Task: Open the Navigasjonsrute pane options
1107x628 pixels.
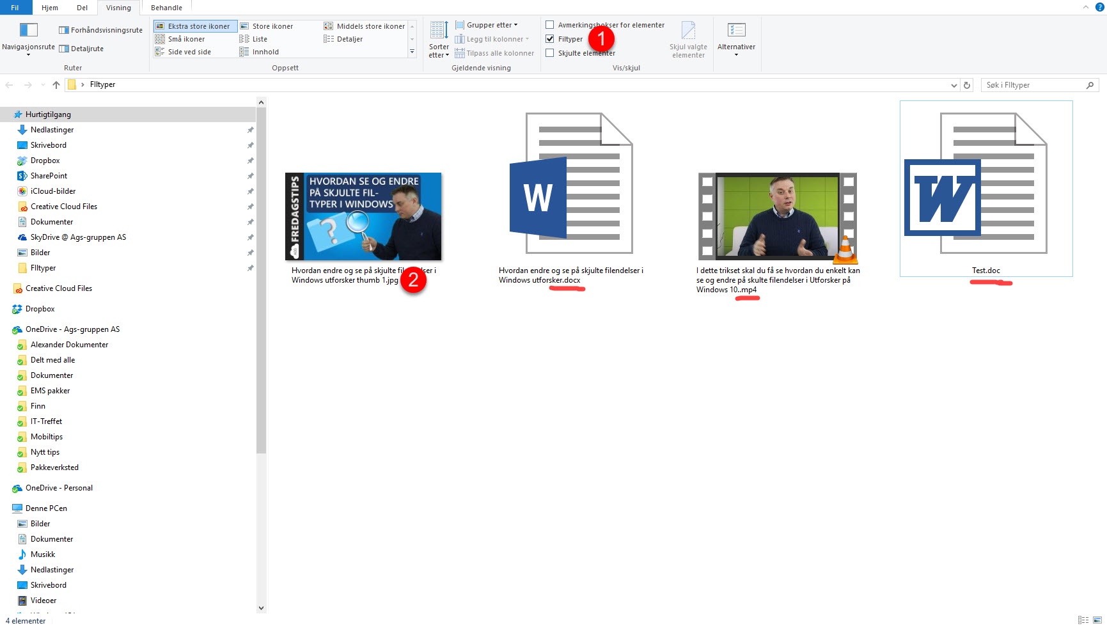Action: 28,40
